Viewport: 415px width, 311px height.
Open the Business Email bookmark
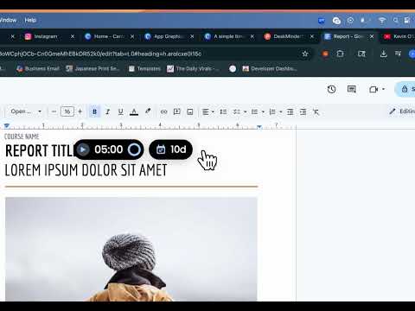point(38,68)
